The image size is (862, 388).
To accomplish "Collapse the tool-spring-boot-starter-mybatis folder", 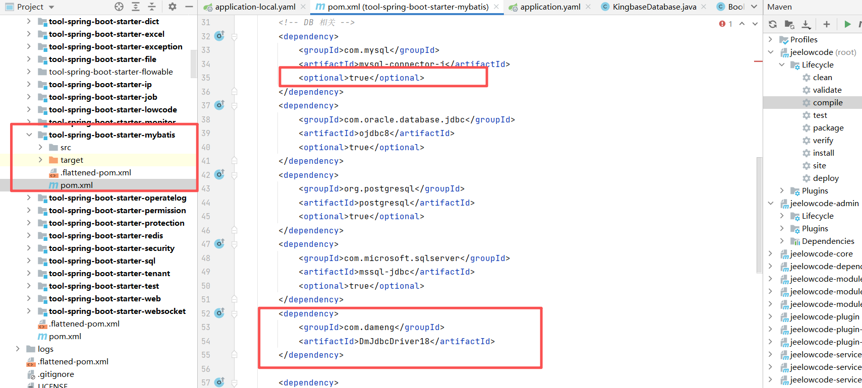I will 29,135.
